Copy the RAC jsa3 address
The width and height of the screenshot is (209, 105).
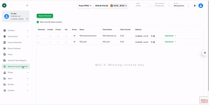pos(152,42)
